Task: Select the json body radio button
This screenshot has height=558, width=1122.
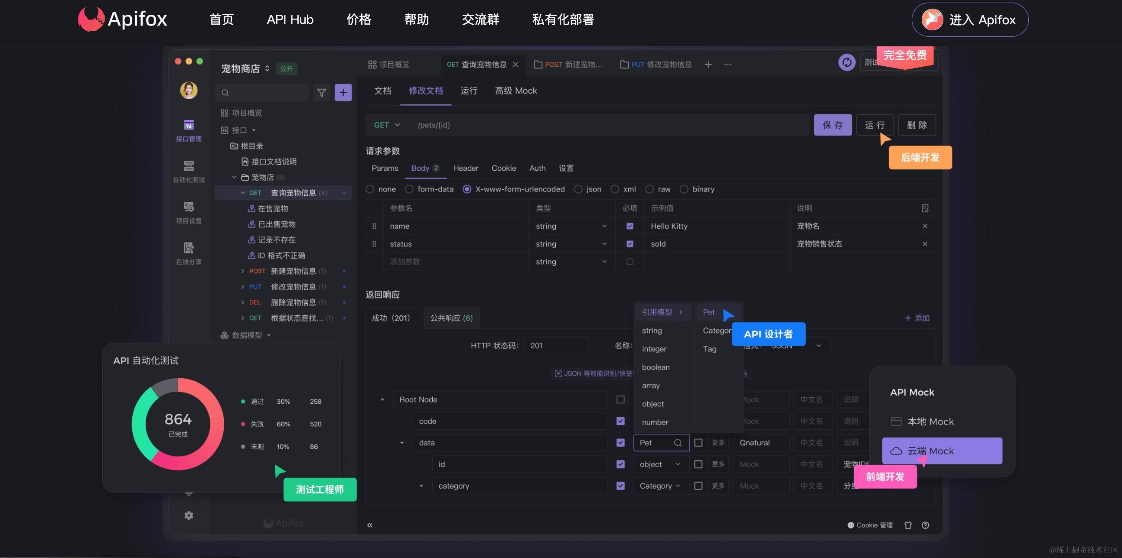Action: click(578, 189)
